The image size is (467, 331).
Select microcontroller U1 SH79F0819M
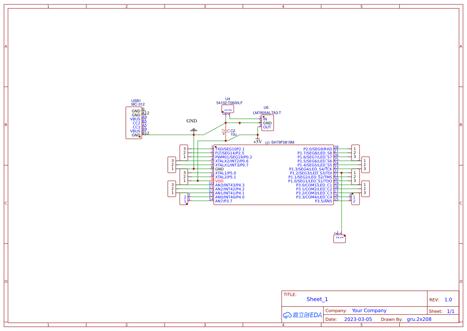pyautogui.click(x=274, y=176)
